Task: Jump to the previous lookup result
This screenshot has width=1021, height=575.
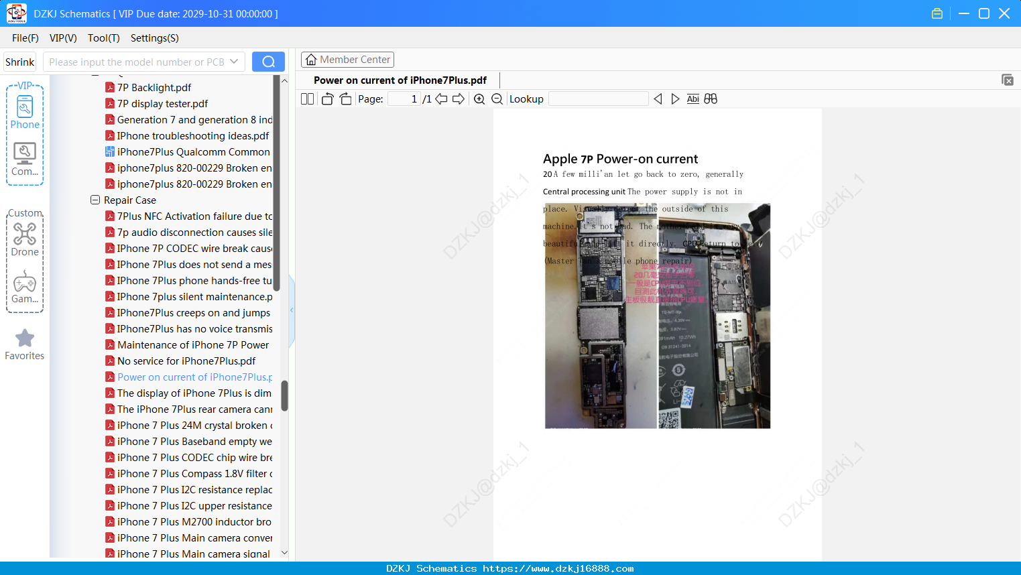Action: (658, 99)
